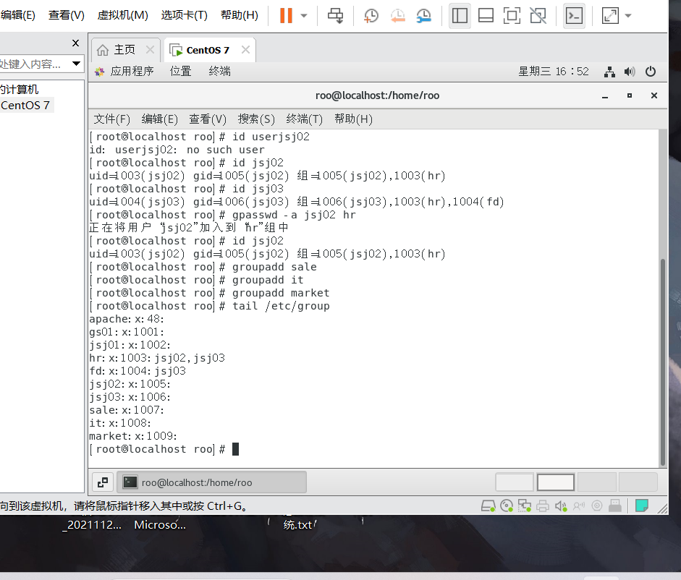
Task: Send Ctrl+Alt+Del to the virtual machine
Action: tap(335, 16)
